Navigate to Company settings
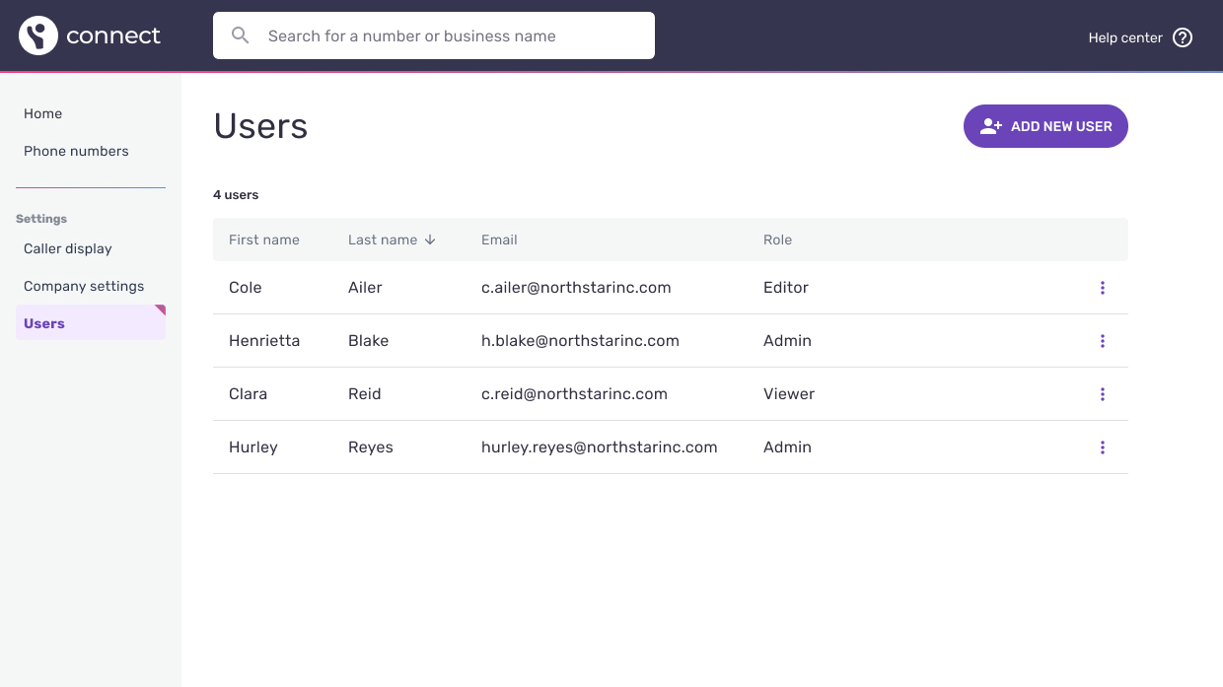Screen dimensions: 1223x687 point(84,286)
